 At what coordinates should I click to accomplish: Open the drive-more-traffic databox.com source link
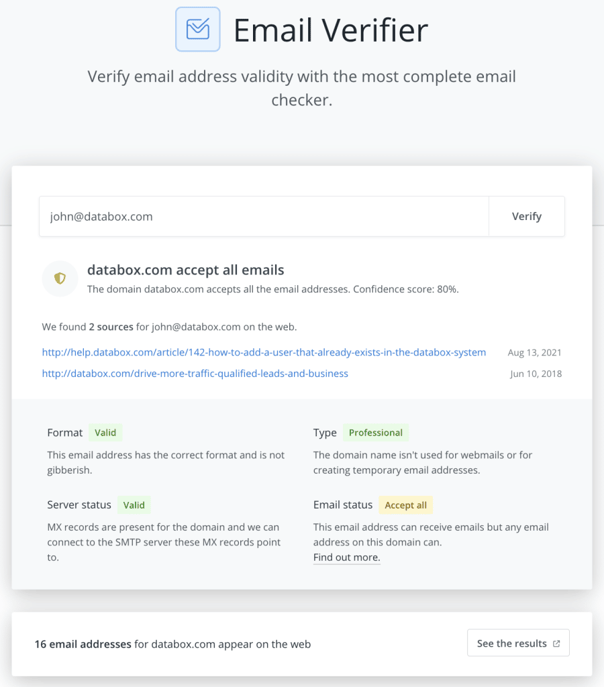[x=195, y=373]
